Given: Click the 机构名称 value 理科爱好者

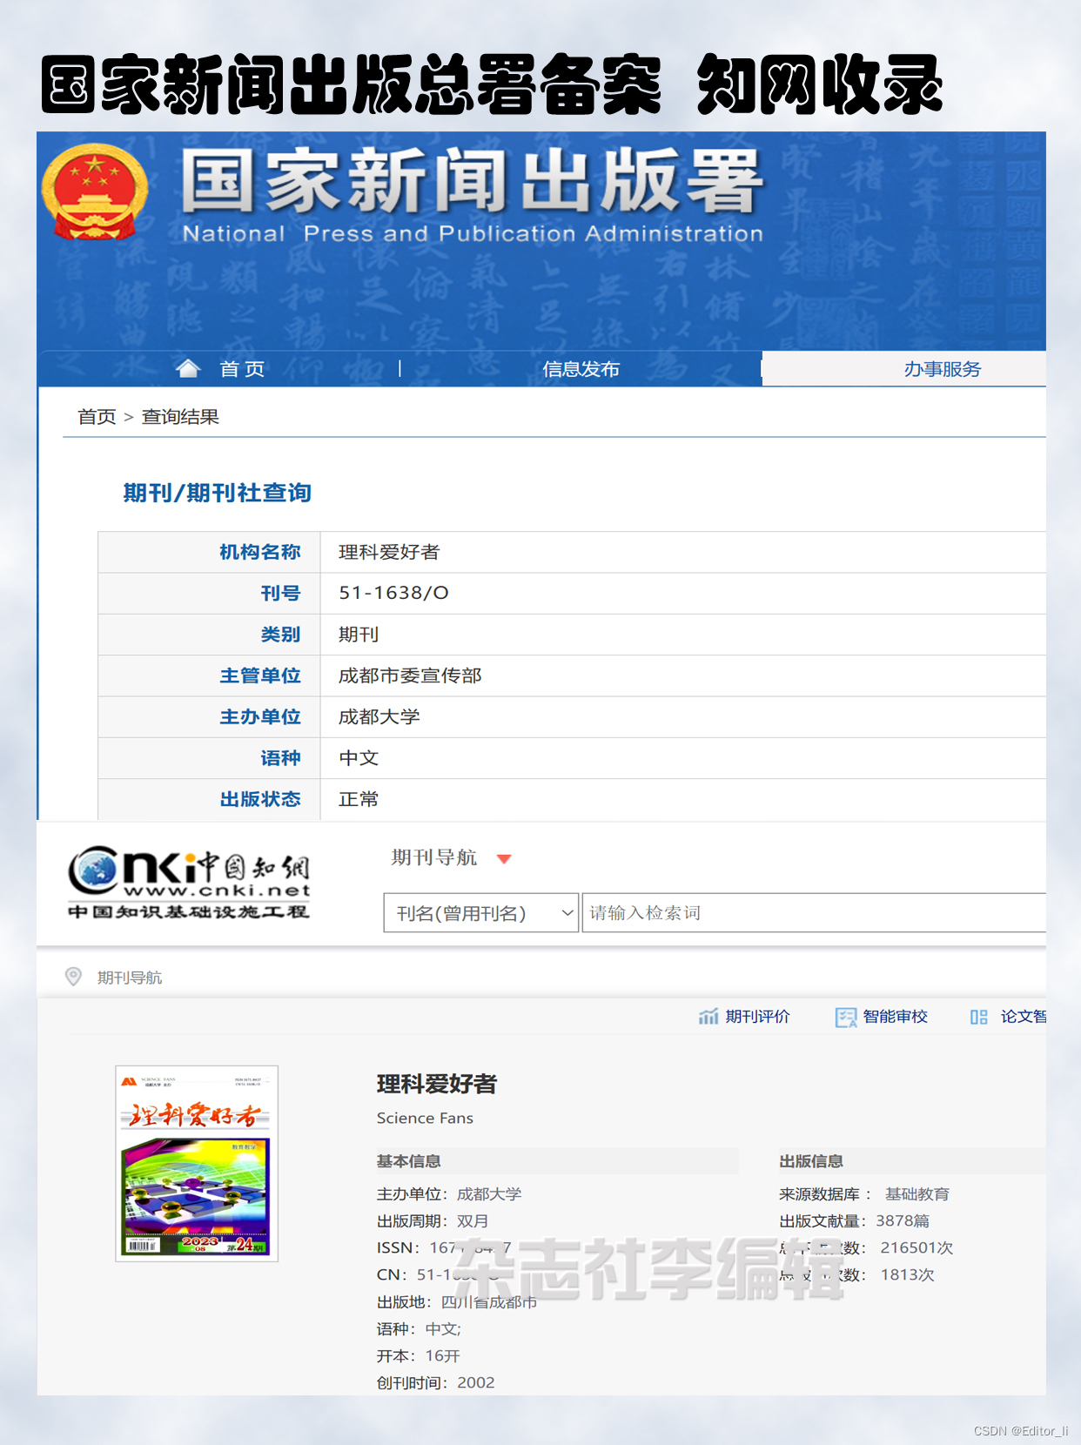Looking at the screenshot, I should [389, 552].
